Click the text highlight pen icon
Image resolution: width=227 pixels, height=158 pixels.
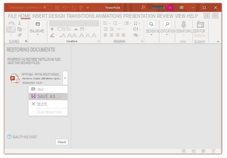[52, 35]
